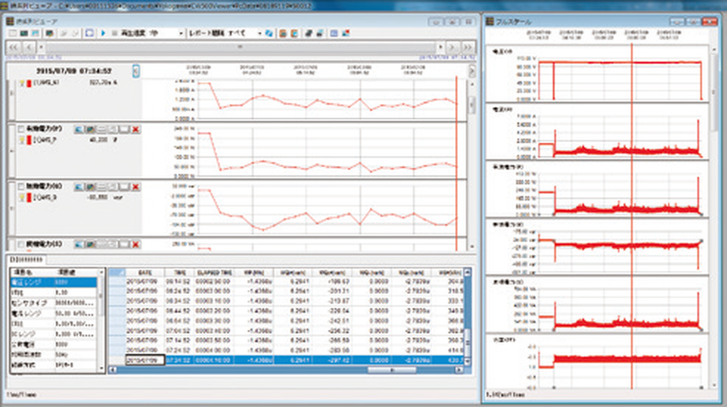The height and width of the screenshot is (407, 727).
Task: Click the red cursor line in フルスケール window
Action: [631, 218]
